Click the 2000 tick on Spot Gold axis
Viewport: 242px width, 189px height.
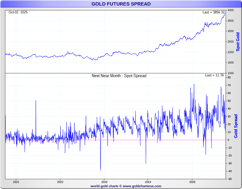(x=231, y=52)
